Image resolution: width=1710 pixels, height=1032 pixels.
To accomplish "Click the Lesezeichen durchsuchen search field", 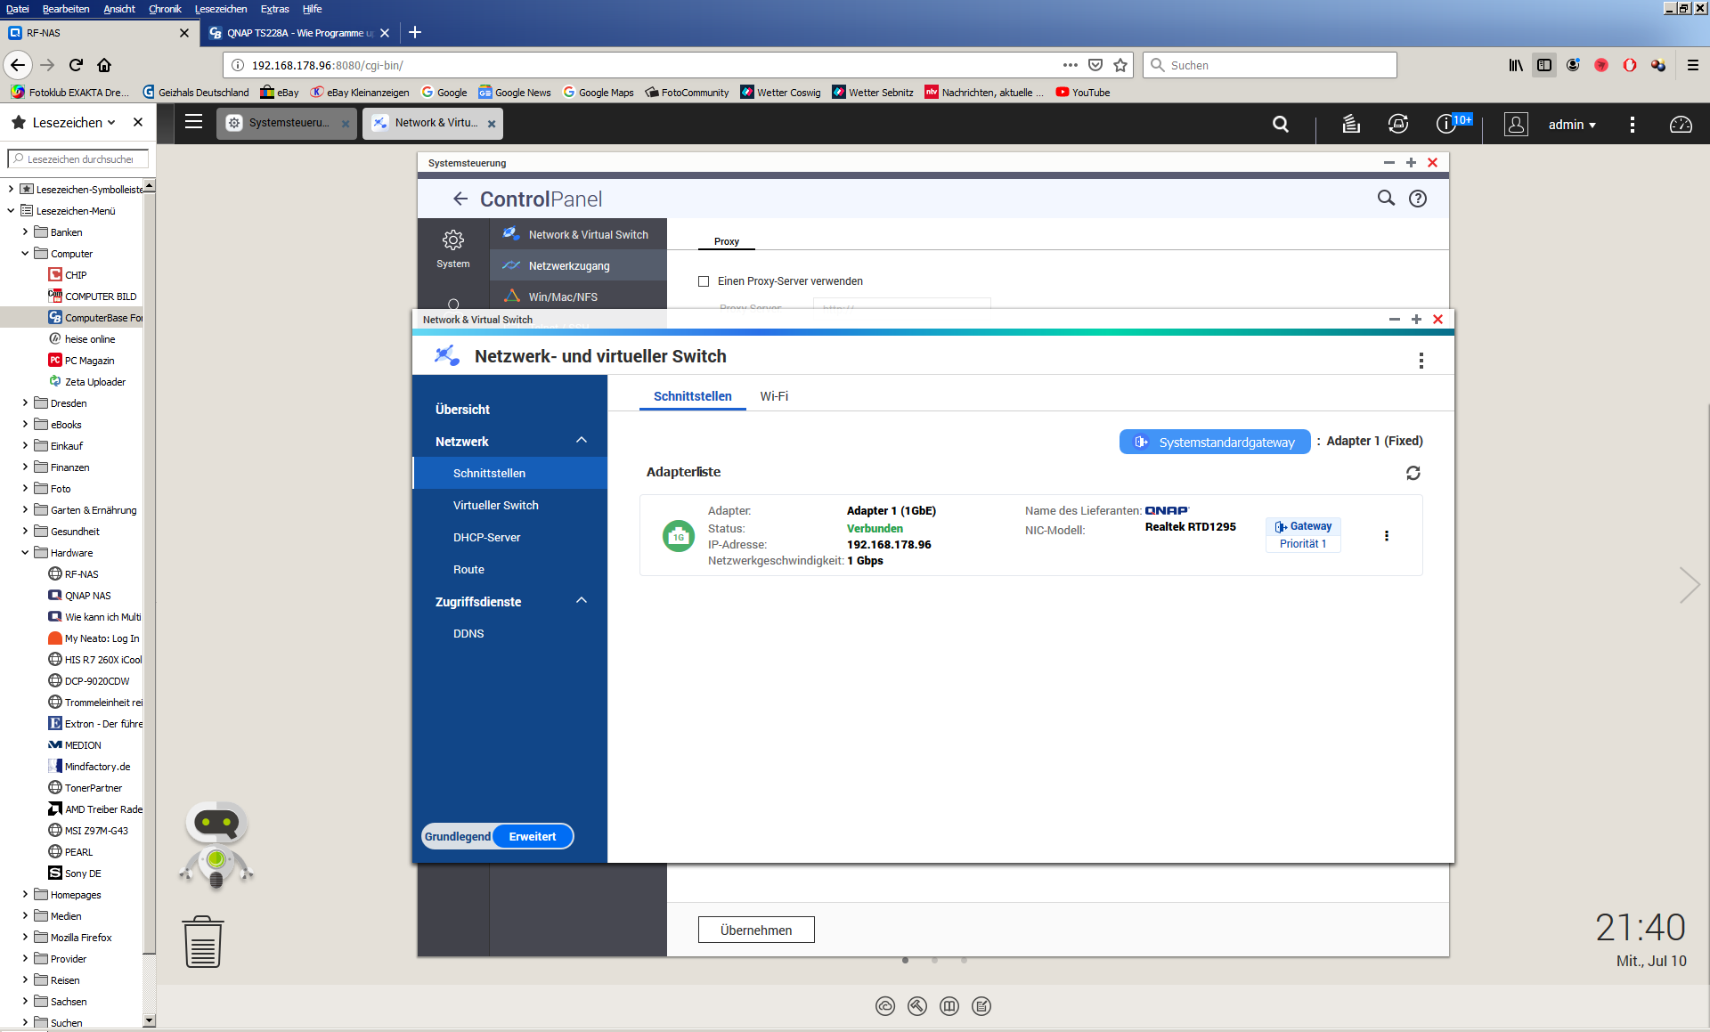I will tap(80, 159).
